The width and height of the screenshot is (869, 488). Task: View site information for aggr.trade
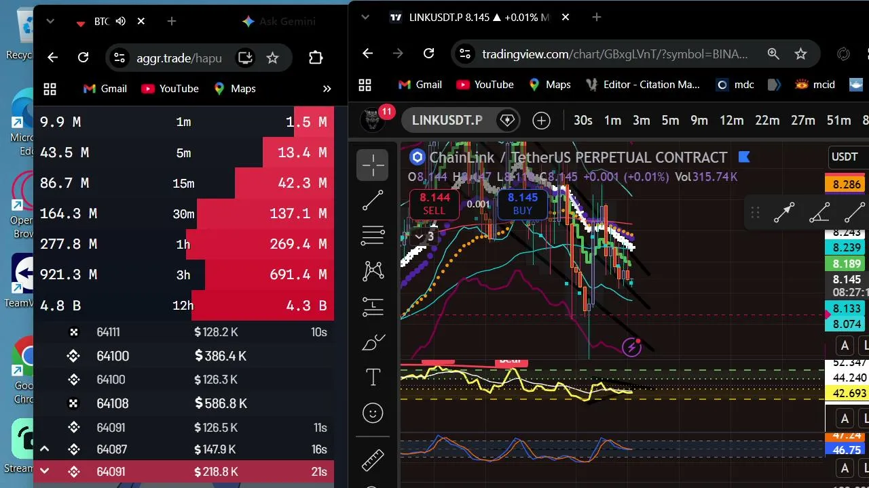tap(119, 58)
